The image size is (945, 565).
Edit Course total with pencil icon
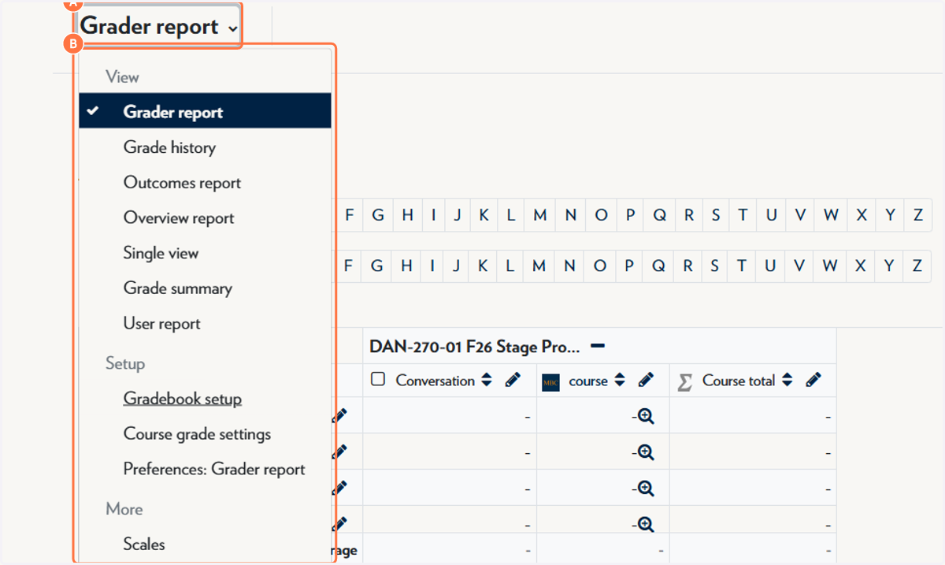pos(813,380)
